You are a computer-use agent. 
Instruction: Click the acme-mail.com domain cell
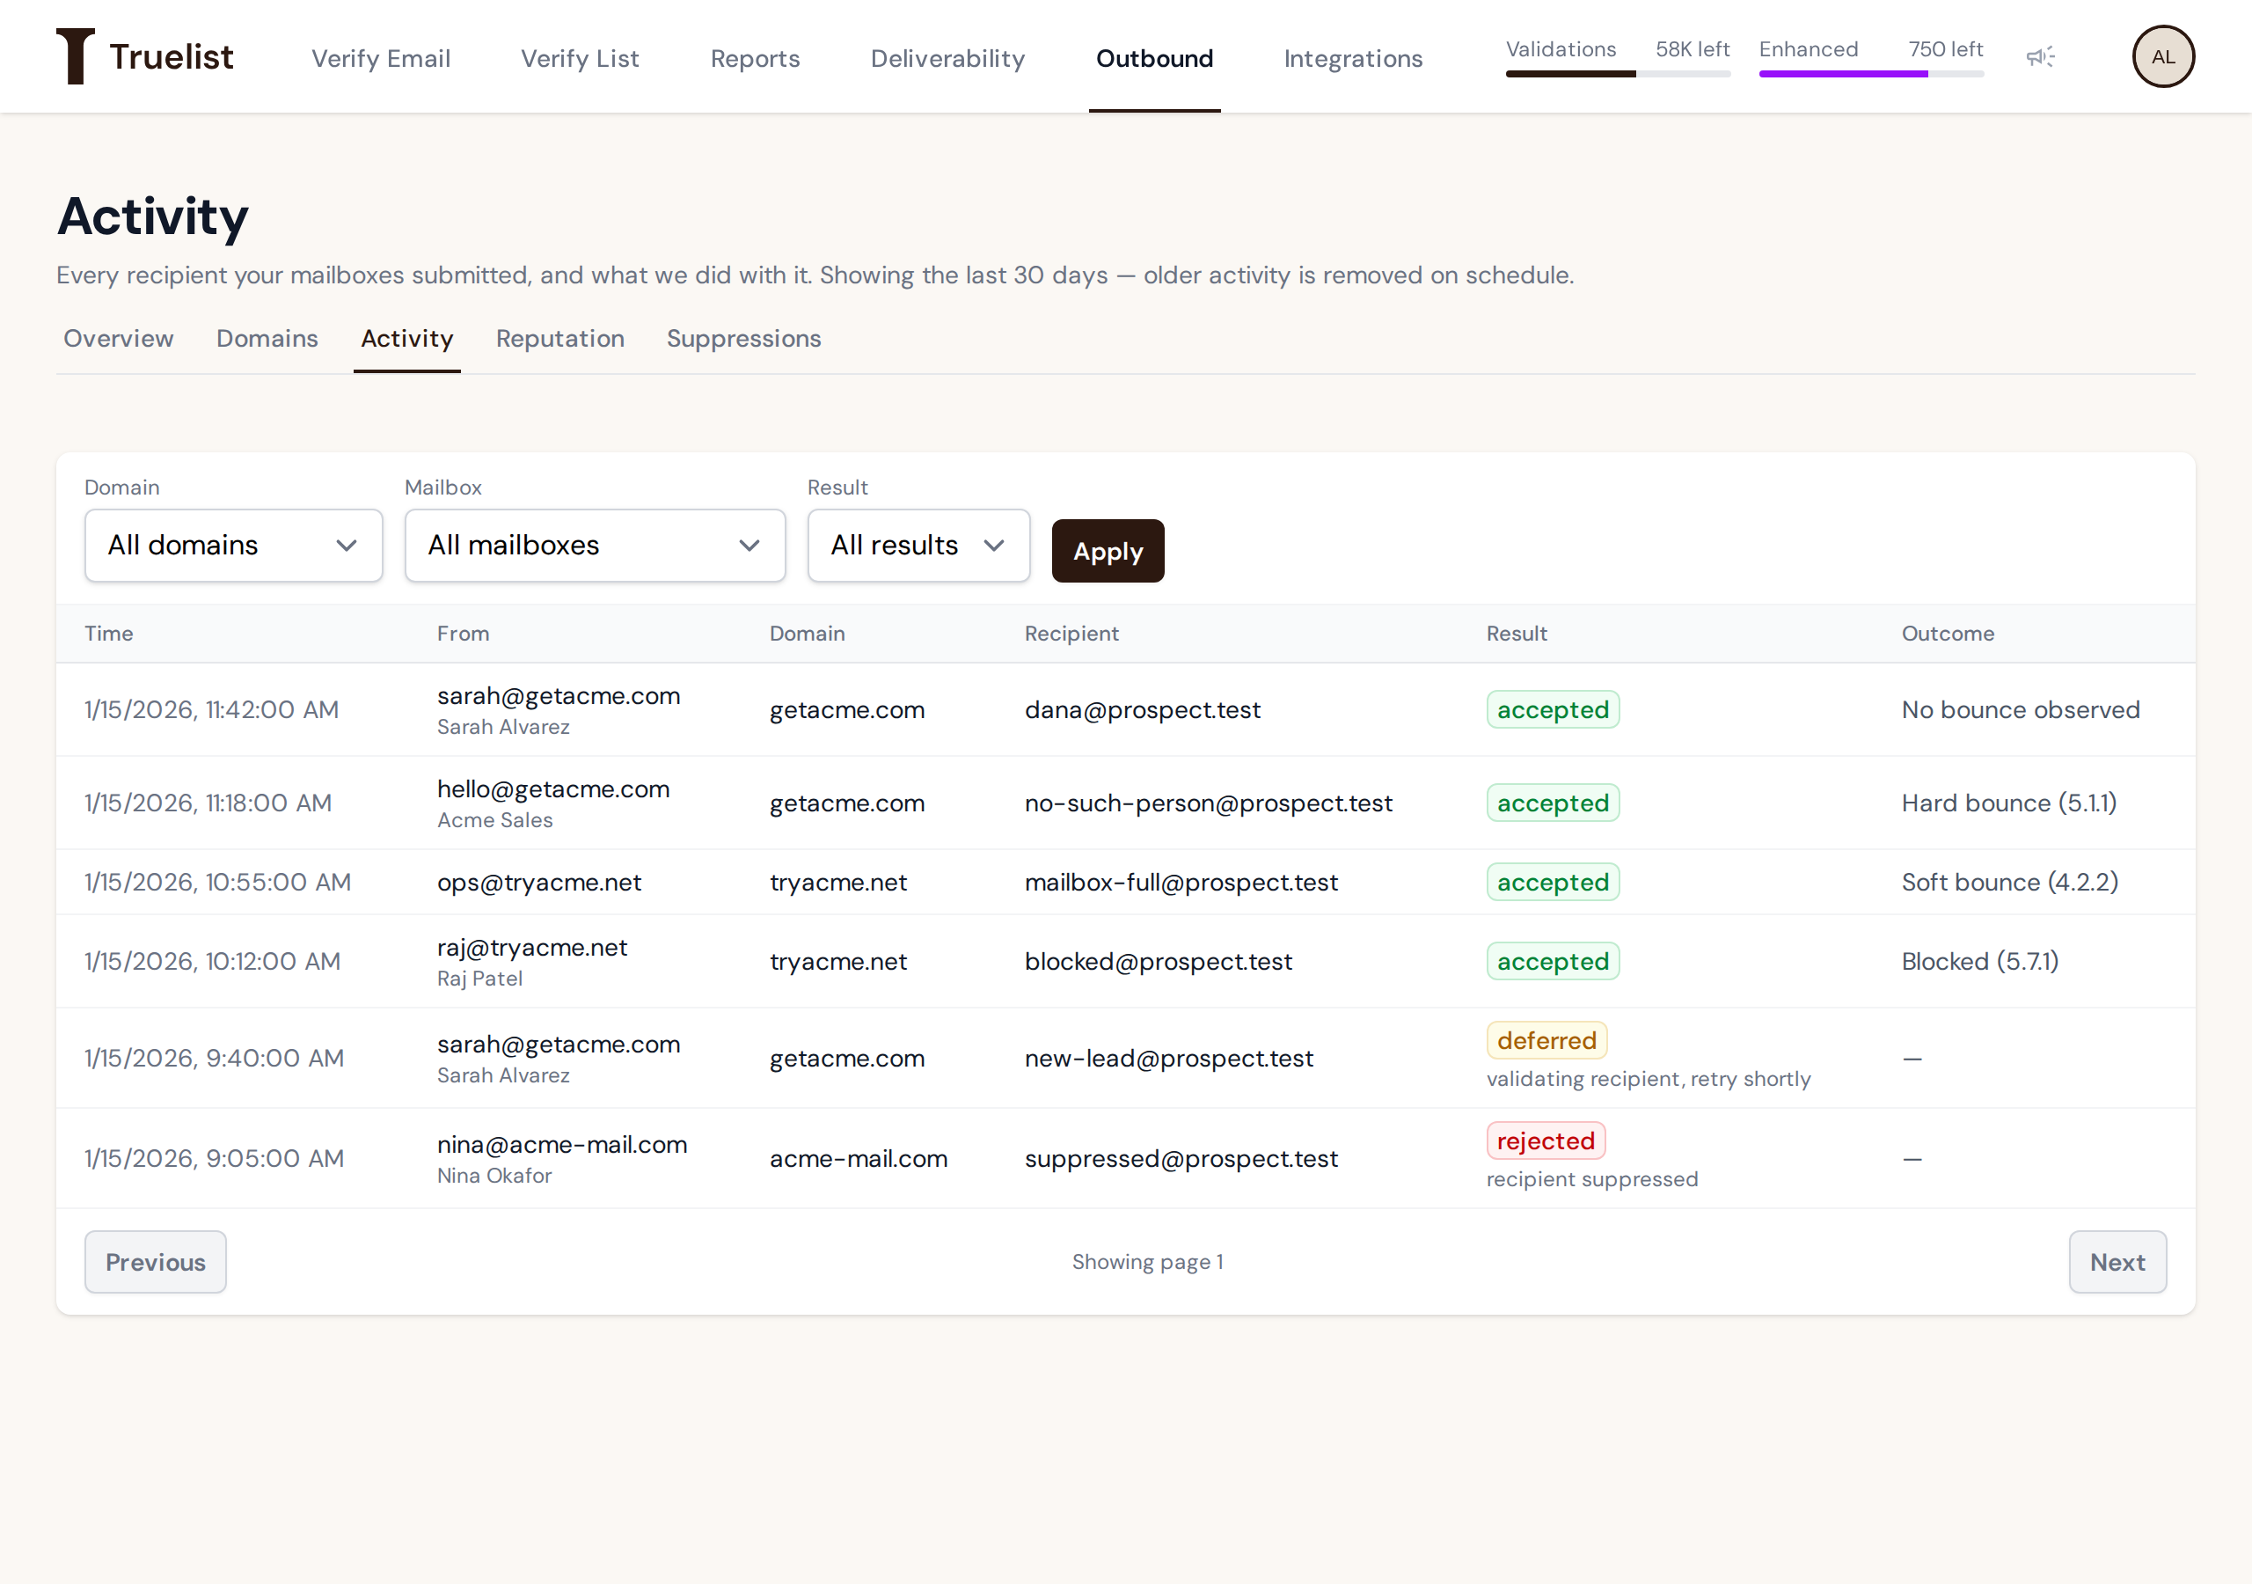[x=859, y=1158]
